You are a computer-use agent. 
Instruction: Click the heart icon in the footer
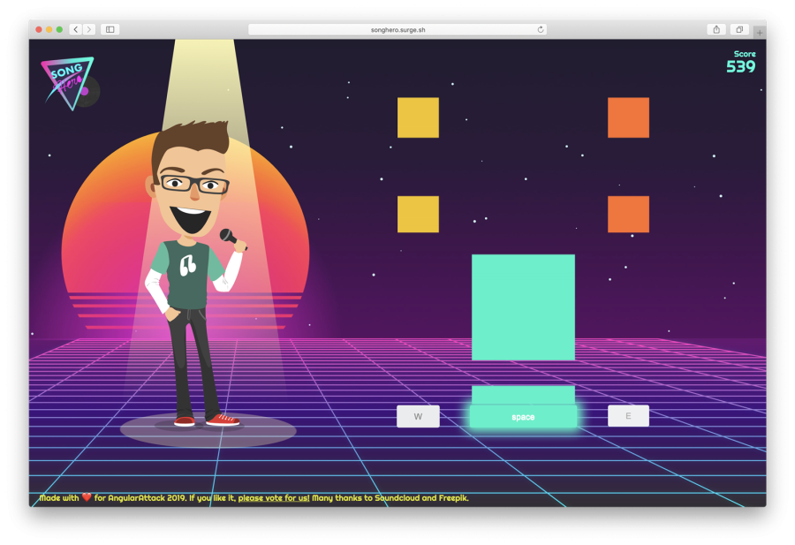point(87,498)
